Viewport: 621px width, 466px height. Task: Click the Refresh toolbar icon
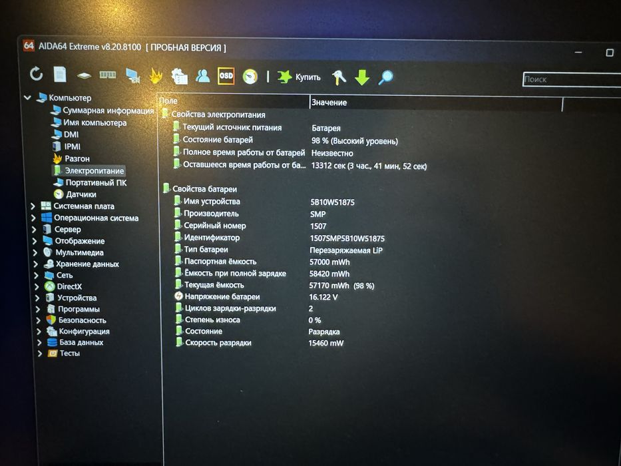pos(36,74)
